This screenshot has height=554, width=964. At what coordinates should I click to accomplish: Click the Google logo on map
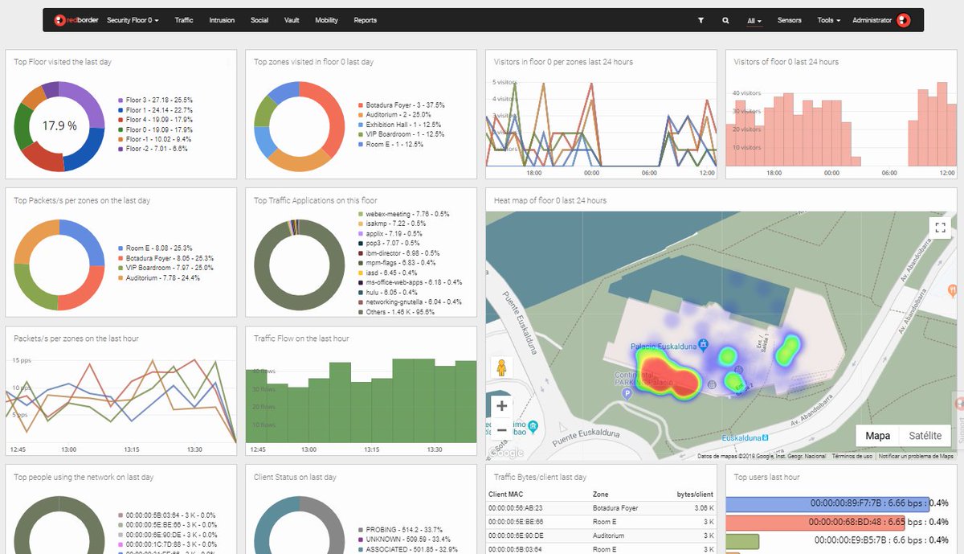(504, 453)
